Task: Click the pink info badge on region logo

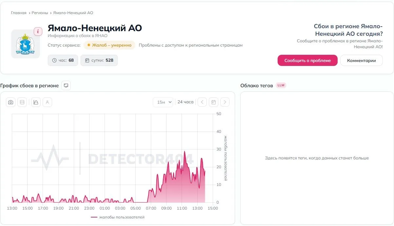Action: [38, 31]
